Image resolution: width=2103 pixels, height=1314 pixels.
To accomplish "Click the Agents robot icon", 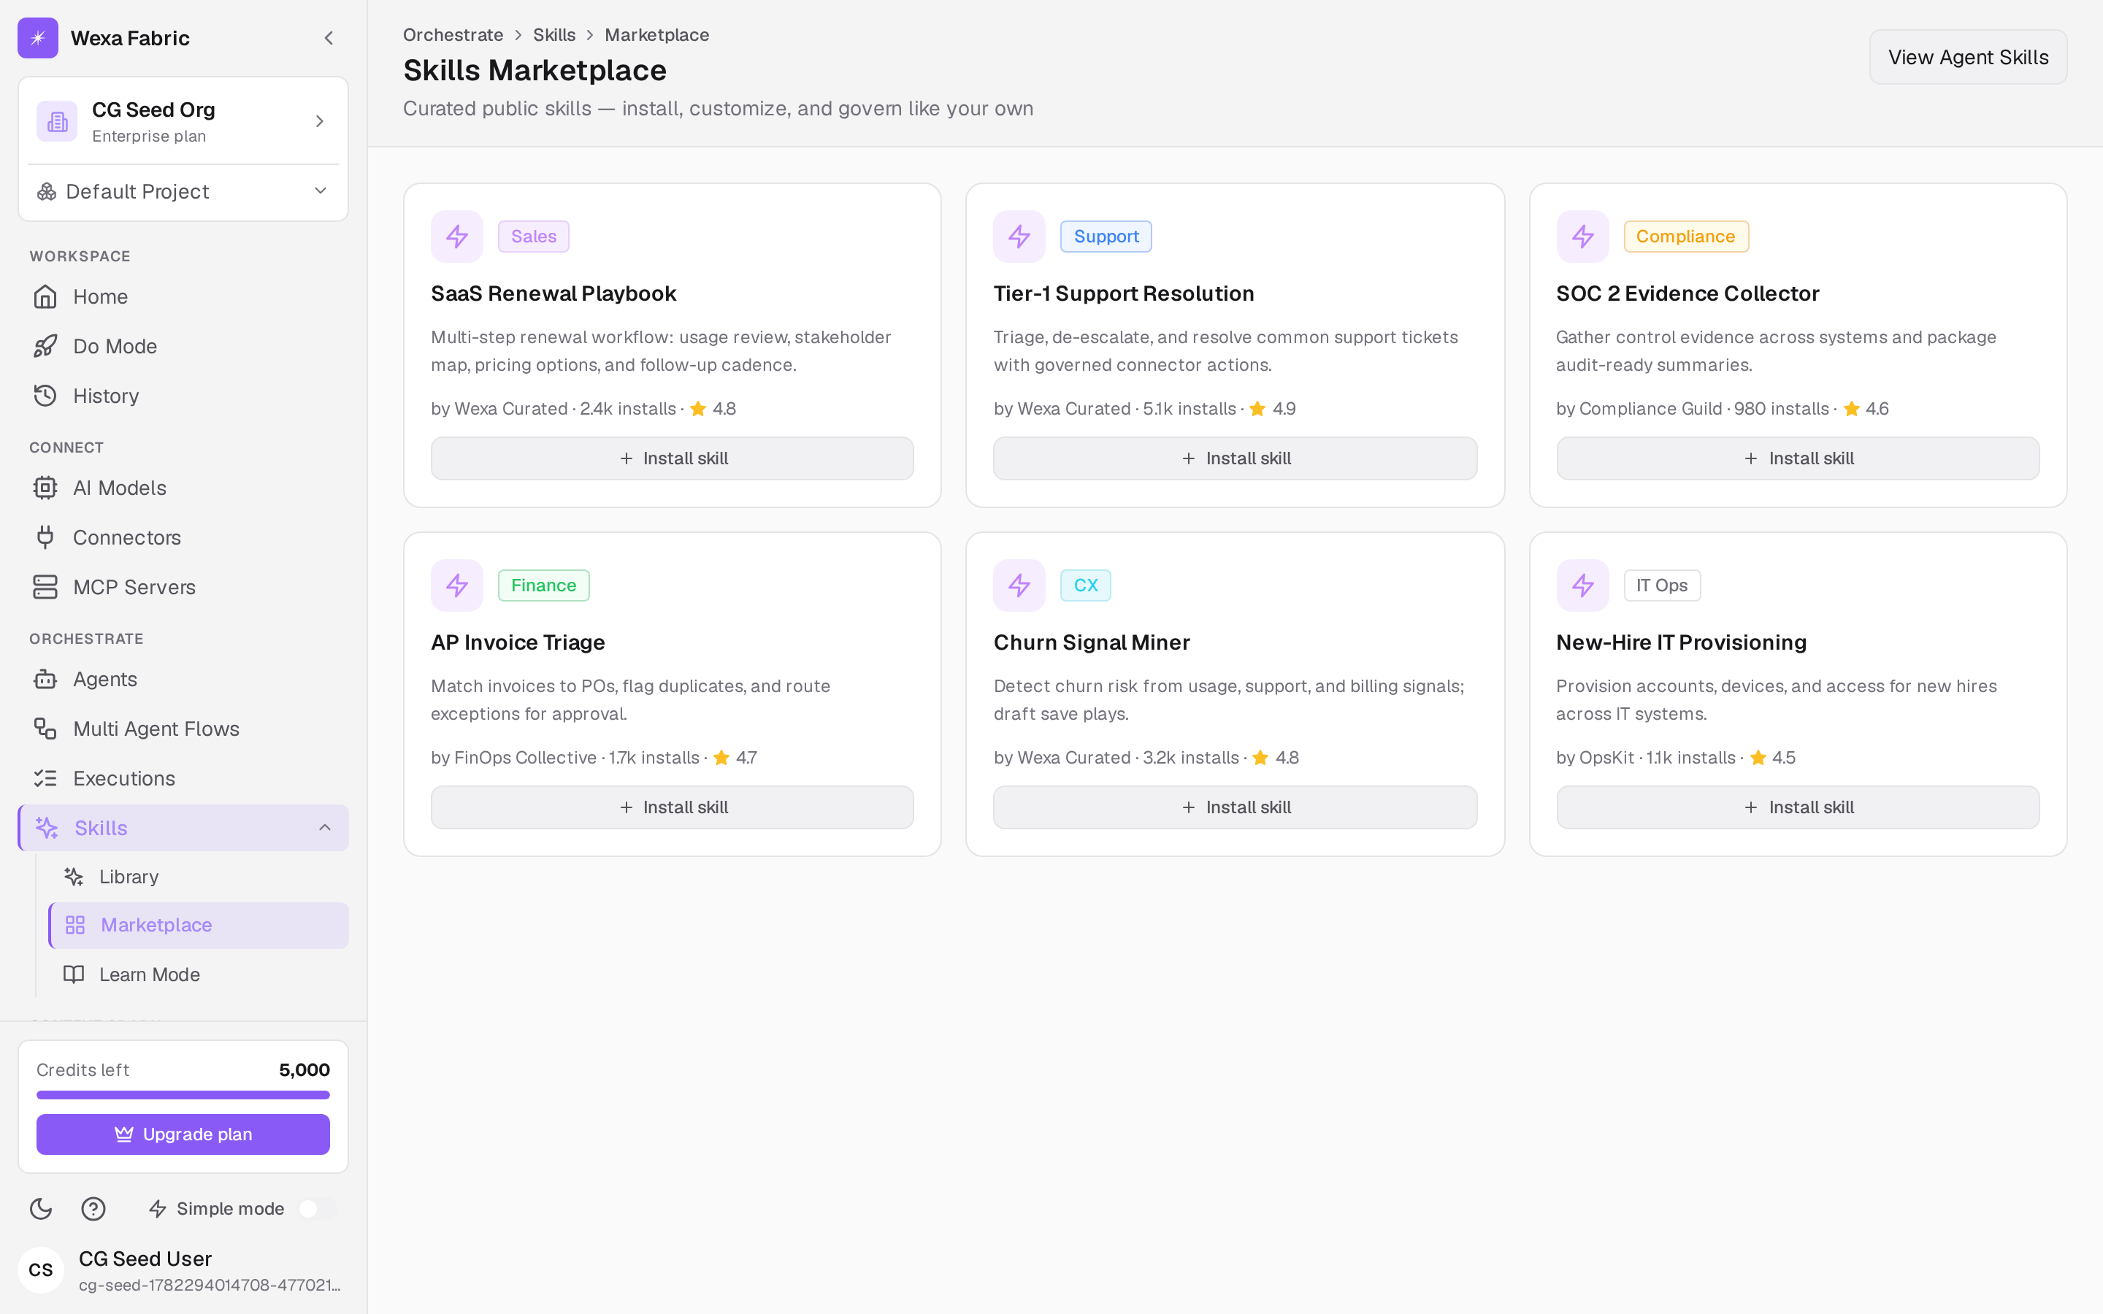I will (x=45, y=679).
